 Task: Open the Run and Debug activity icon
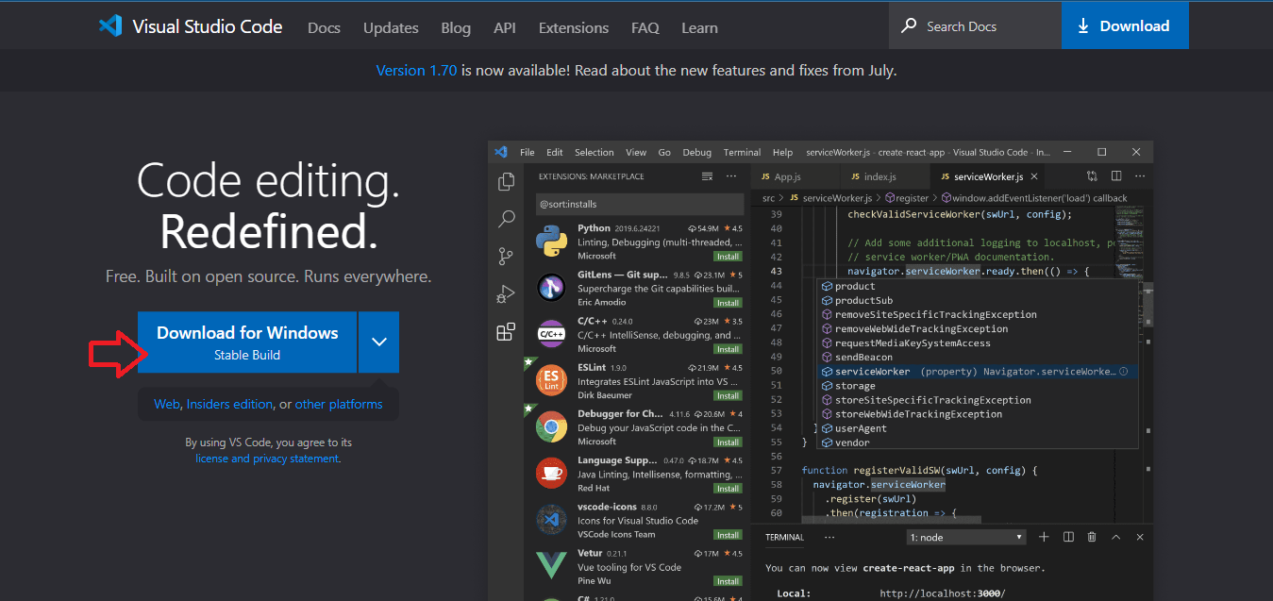[507, 293]
